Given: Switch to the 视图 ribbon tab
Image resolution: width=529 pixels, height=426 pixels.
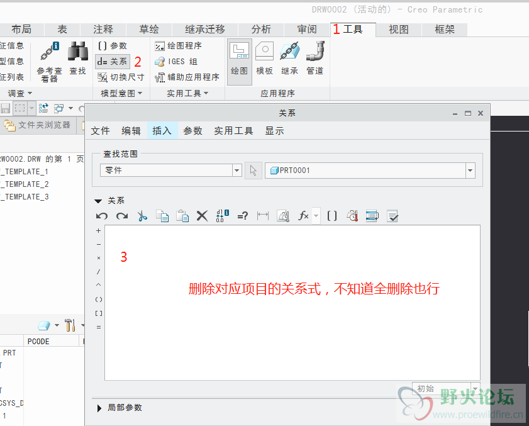Looking at the screenshot, I should [399, 30].
